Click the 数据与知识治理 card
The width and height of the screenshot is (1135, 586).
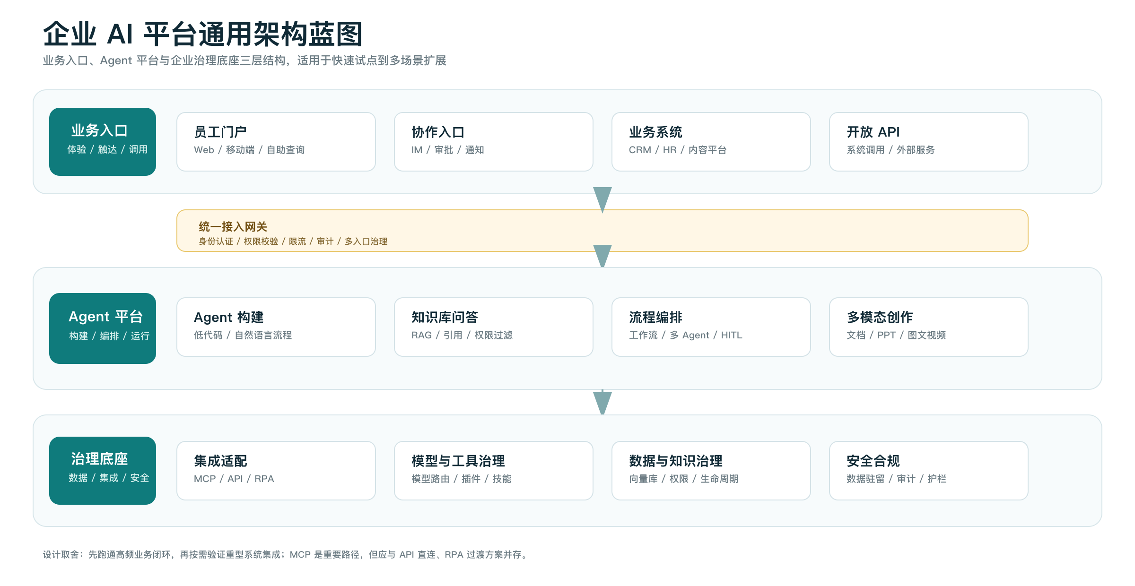(711, 471)
